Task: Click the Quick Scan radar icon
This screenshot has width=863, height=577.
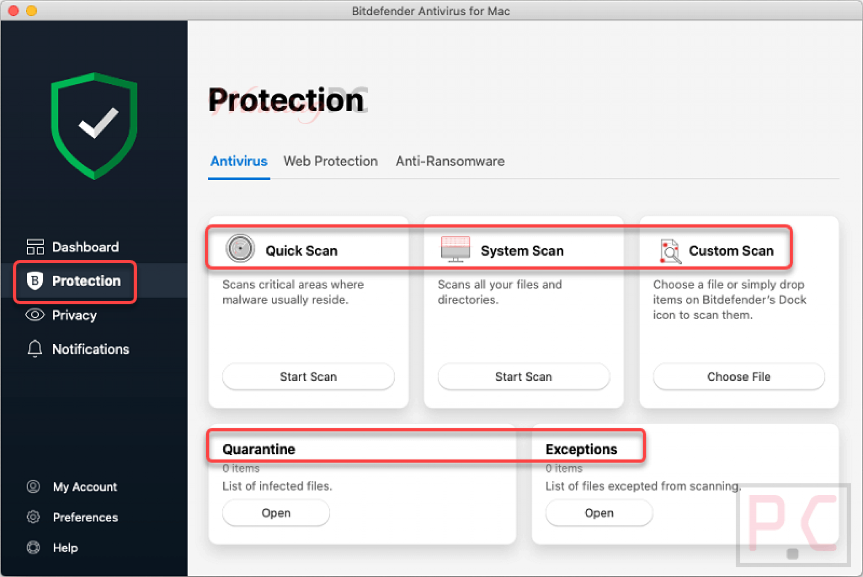Action: (240, 248)
